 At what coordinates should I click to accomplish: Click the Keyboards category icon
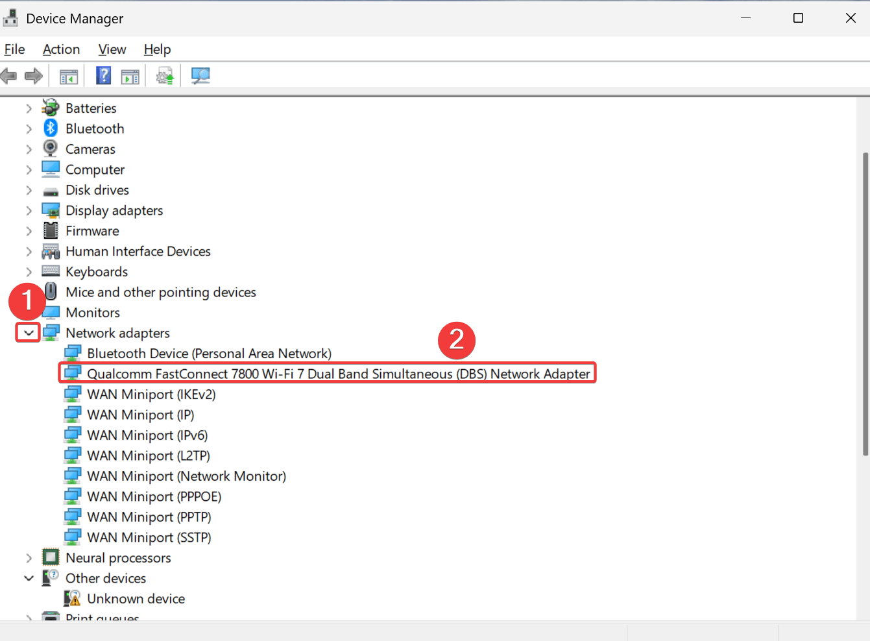(51, 271)
